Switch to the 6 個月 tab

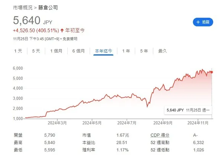click(78, 51)
